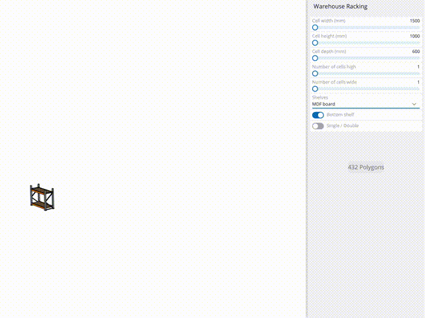Click the Shelves field label

(320, 97)
